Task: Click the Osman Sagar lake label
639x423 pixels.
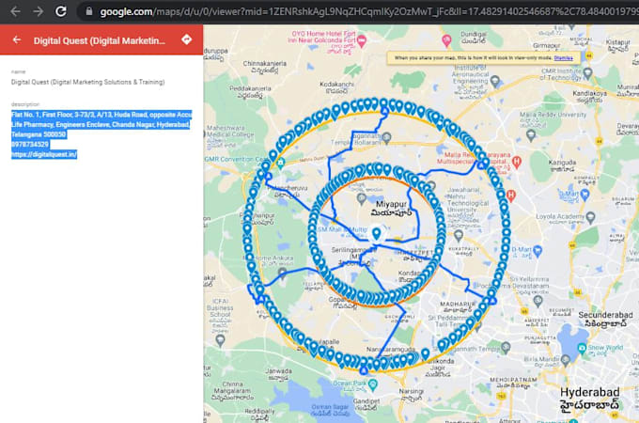Action: pyautogui.click(x=328, y=410)
